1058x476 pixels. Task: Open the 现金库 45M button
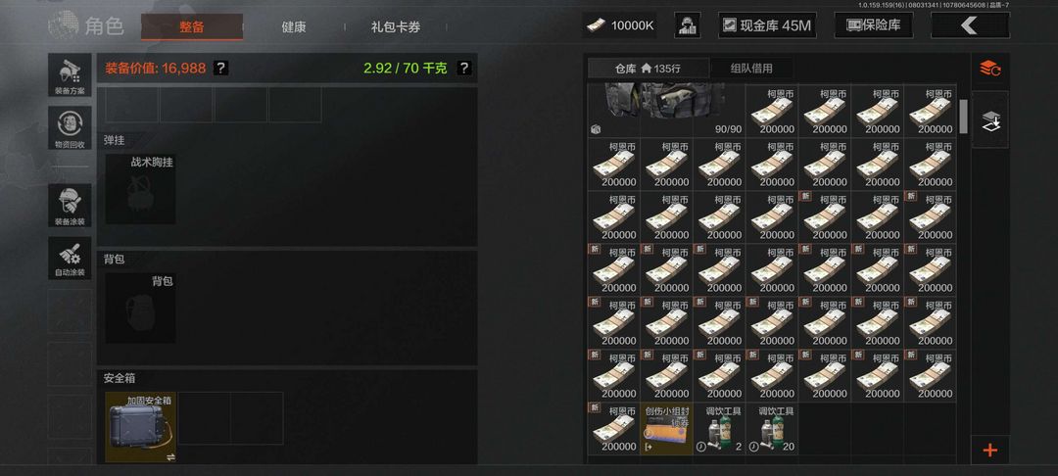(767, 25)
